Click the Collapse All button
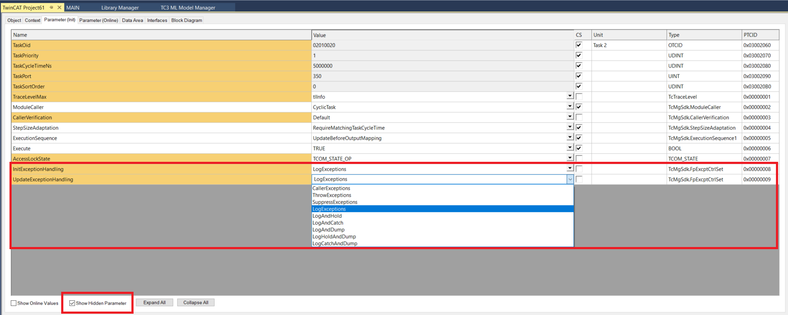Viewport: 788px width, 315px height. pos(196,303)
